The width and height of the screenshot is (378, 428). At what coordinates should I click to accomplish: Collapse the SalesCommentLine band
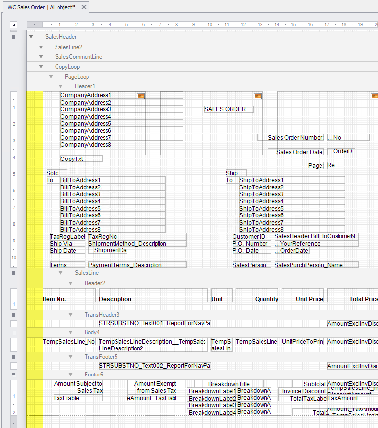pos(41,57)
